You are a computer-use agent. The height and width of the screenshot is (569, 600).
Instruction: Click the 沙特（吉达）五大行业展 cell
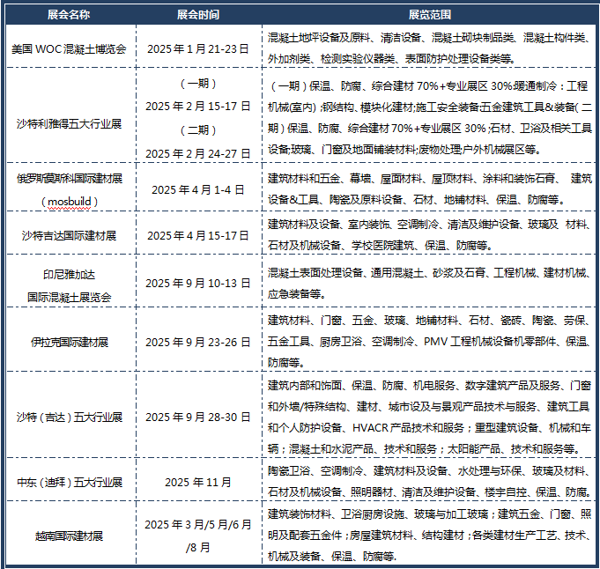pos(70,418)
